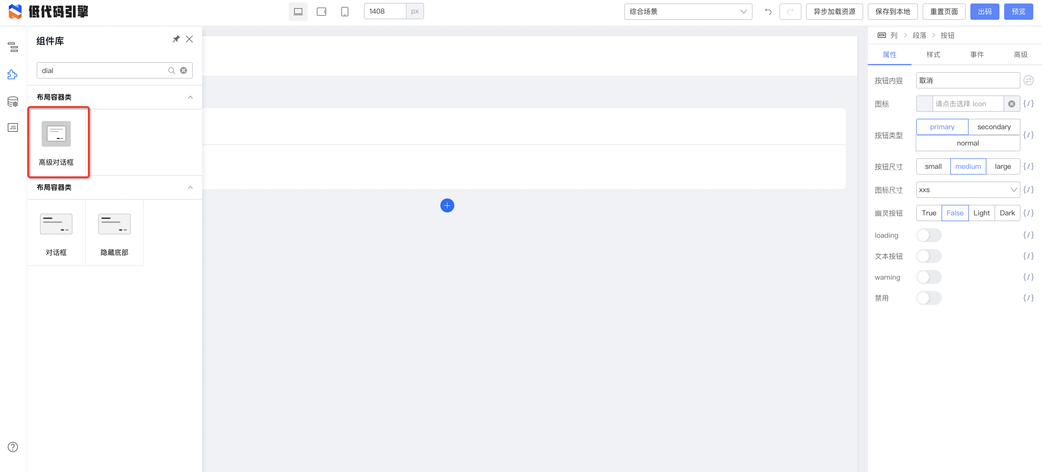
Task: Switch to the 样式 tab
Action: [933, 54]
